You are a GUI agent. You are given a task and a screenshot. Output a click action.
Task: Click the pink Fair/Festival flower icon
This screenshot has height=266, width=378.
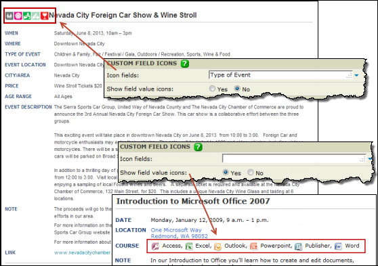pyautogui.click(x=18, y=16)
